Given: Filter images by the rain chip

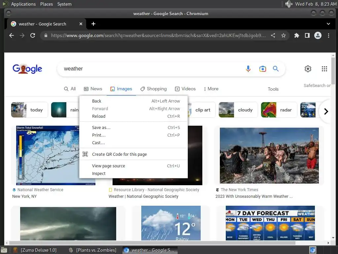Looking at the screenshot, I should click(65, 110).
